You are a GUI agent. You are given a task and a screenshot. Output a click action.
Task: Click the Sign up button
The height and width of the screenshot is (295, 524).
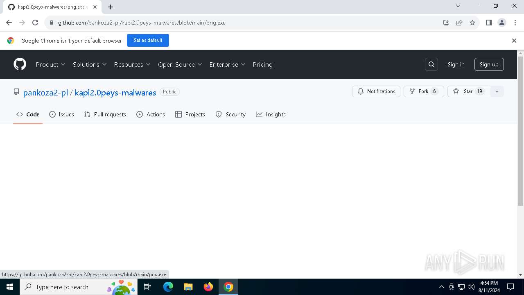point(489,64)
